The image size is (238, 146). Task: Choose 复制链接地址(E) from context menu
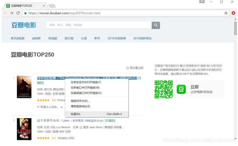click(97, 106)
